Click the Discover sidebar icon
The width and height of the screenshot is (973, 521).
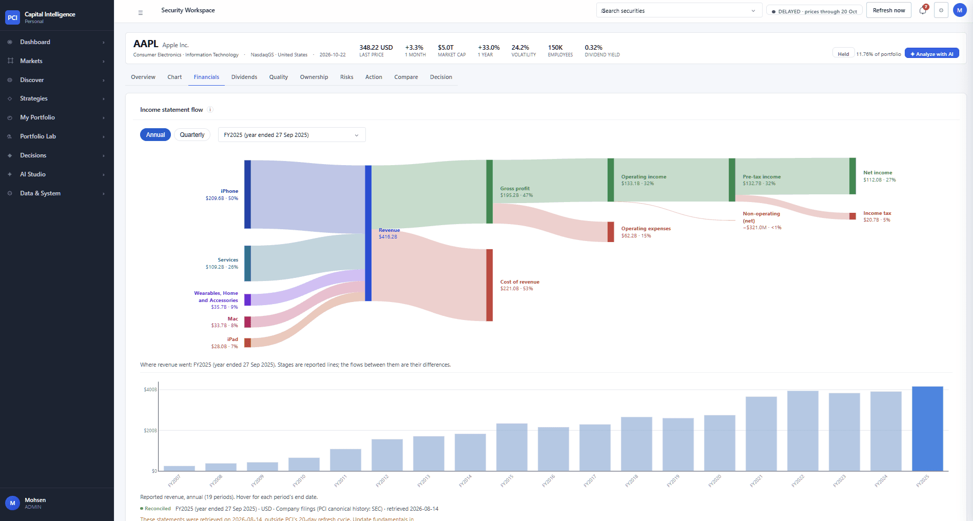tap(10, 80)
